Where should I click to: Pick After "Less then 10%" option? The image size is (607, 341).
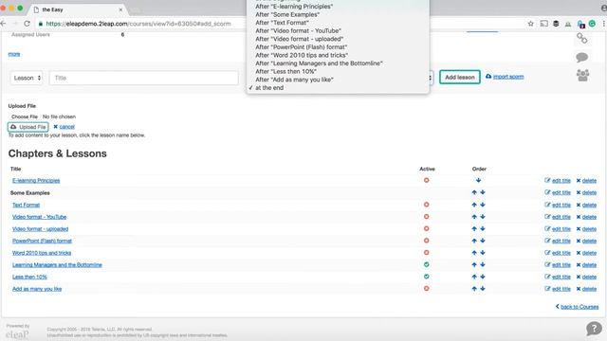(x=285, y=71)
